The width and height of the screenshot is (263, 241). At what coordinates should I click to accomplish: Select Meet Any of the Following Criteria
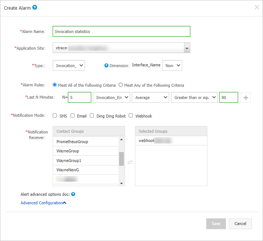pyautogui.click(x=121, y=85)
